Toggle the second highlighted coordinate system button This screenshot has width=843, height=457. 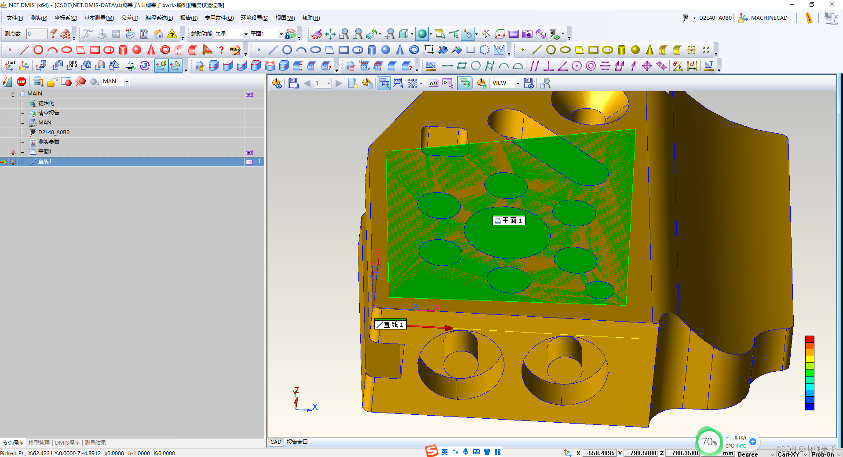175,66
